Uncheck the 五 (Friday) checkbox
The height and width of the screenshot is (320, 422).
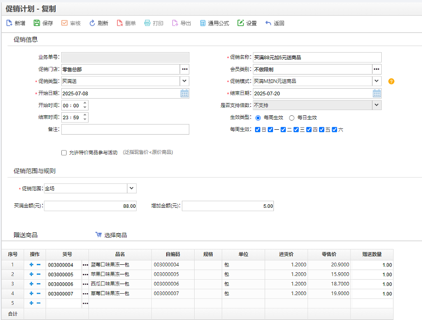(322, 130)
